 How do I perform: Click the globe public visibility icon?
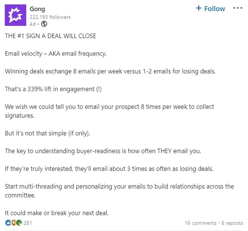[44, 24]
